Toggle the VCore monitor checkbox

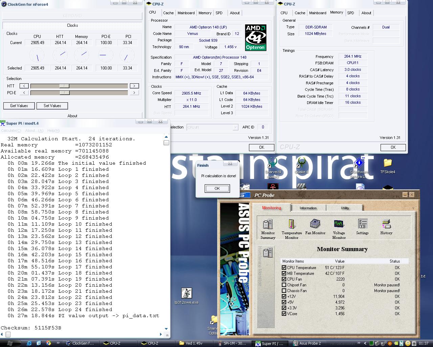pyautogui.click(x=284, y=314)
